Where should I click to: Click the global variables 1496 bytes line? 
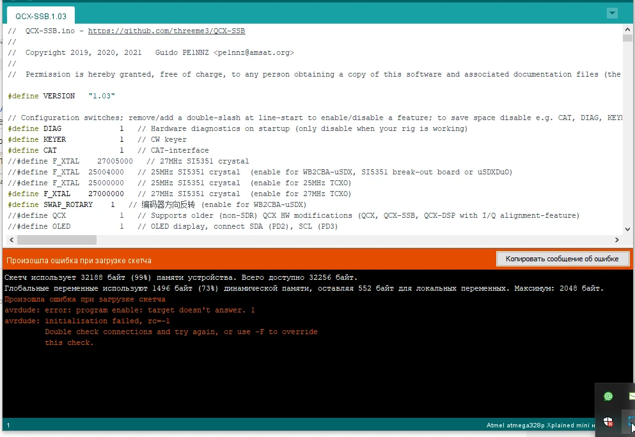[304, 289]
